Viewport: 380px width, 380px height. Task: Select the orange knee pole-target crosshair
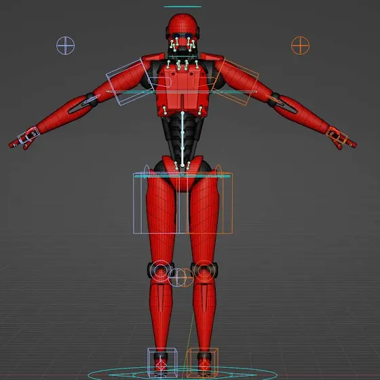185,278
